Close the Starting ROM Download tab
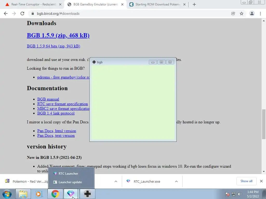 point(184,4)
